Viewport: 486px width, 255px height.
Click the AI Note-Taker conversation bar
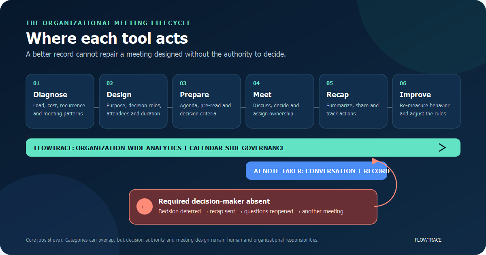click(x=317, y=171)
